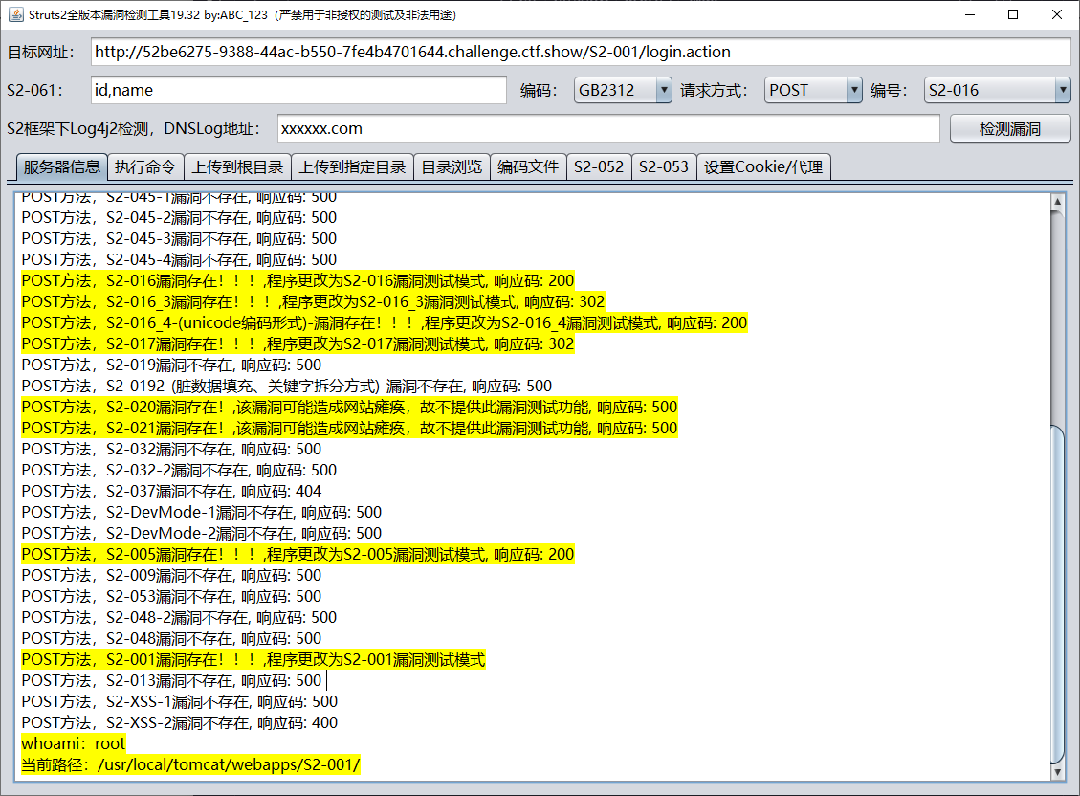1080x796 pixels.
Task: Click the DNSLog地址 xxxxxx.com field
Action: [x=608, y=129]
